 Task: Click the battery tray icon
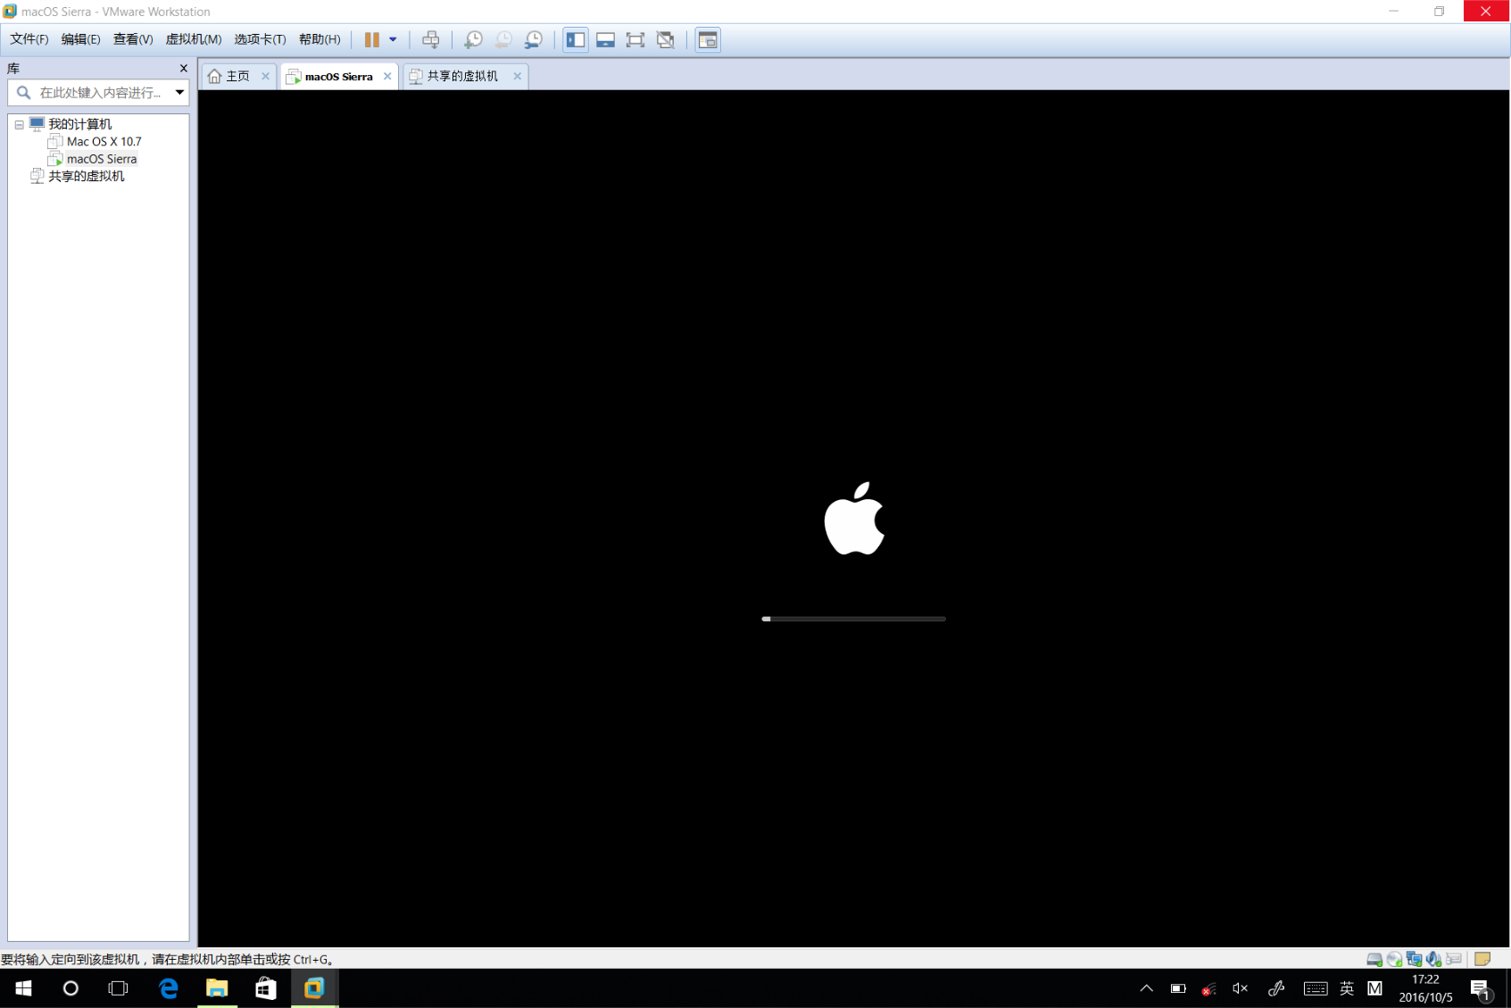click(1178, 988)
